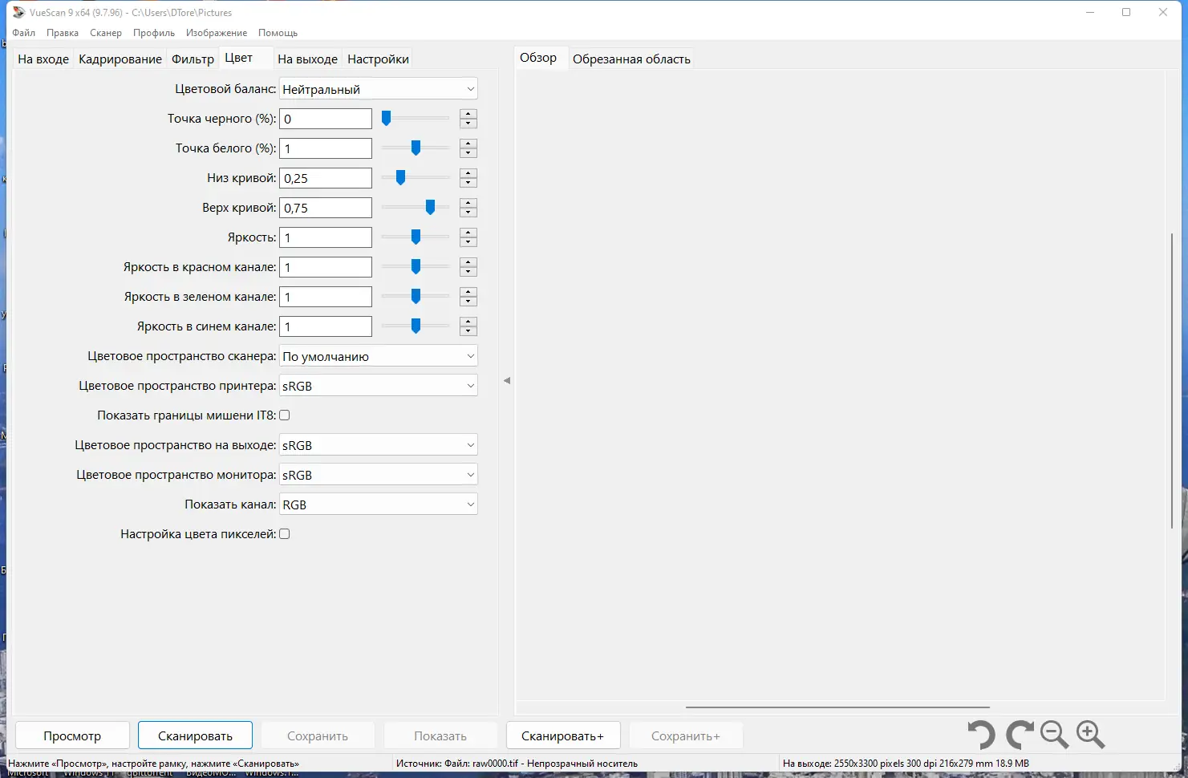Screen dimensions: 1188x778
Task: Click the 'Верх кривой' slider handle
Action: [x=430, y=208]
